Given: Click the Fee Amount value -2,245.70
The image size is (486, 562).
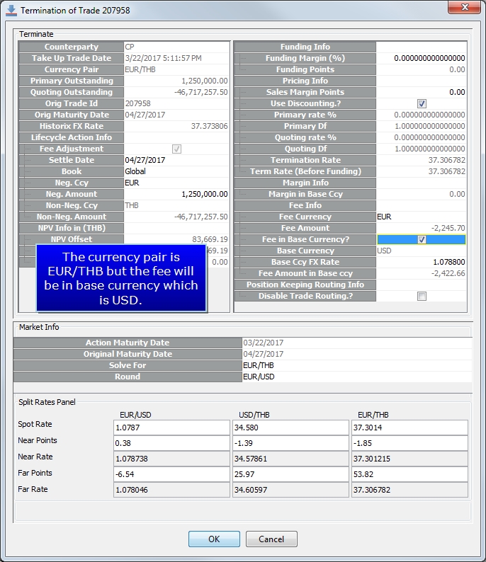Looking at the screenshot, I should [x=422, y=228].
